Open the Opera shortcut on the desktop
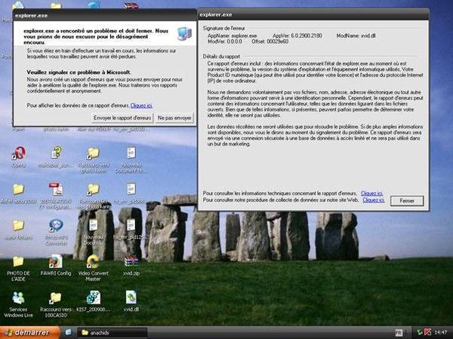The image size is (453, 339). 19,153
